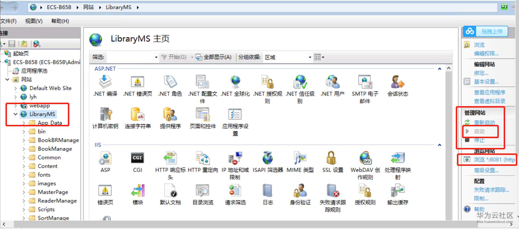
Task: Open the .NET 信任级别 icon
Action: 300,82
